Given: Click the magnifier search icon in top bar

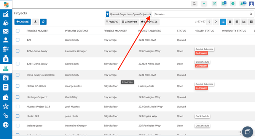Looking at the screenshot, I should coord(194,4).
